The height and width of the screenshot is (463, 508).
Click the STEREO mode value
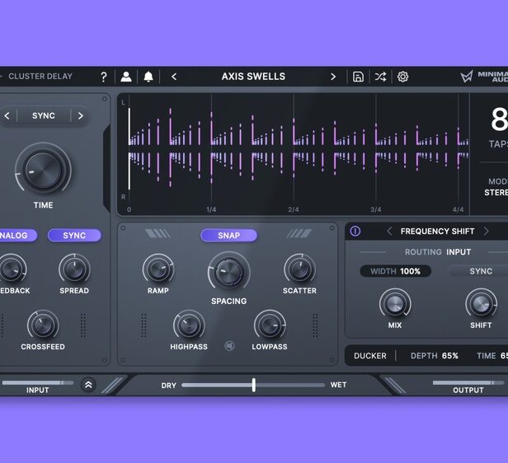tap(496, 193)
